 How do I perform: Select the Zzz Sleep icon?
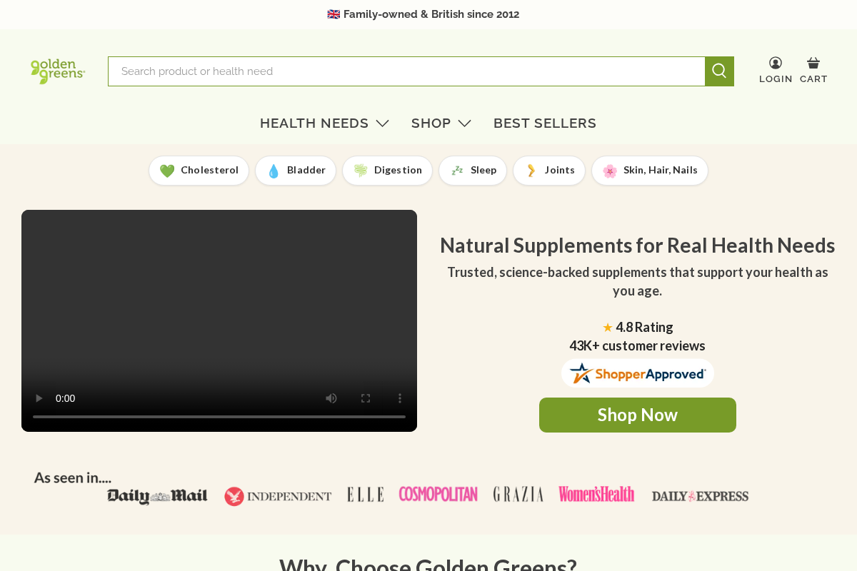[457, 171]
